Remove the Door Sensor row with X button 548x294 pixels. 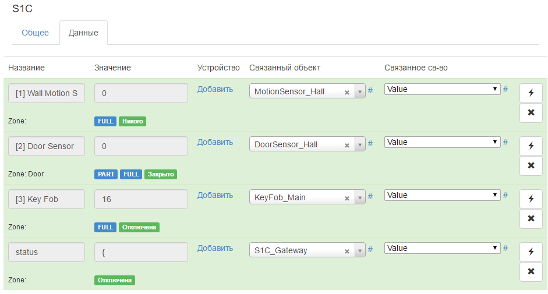click(x=531, y=165)
